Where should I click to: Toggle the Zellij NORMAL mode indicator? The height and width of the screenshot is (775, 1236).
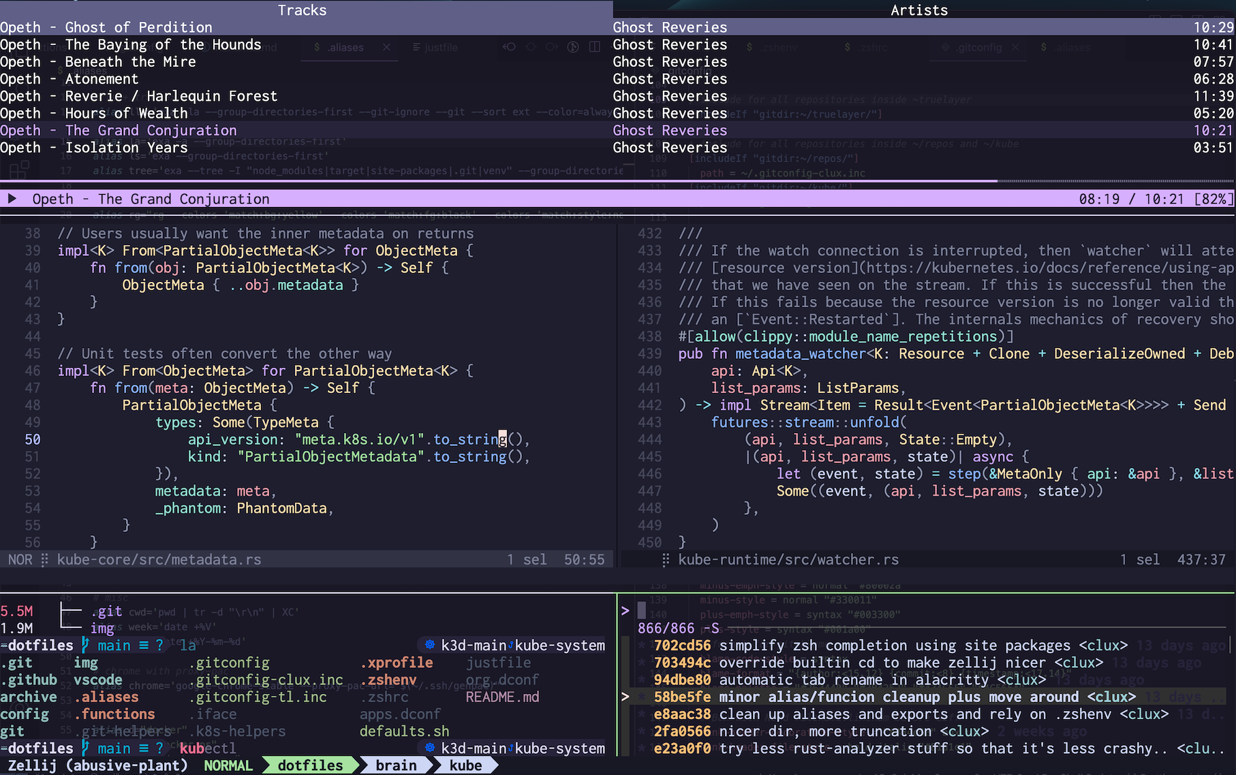click(x=228, y=765)
